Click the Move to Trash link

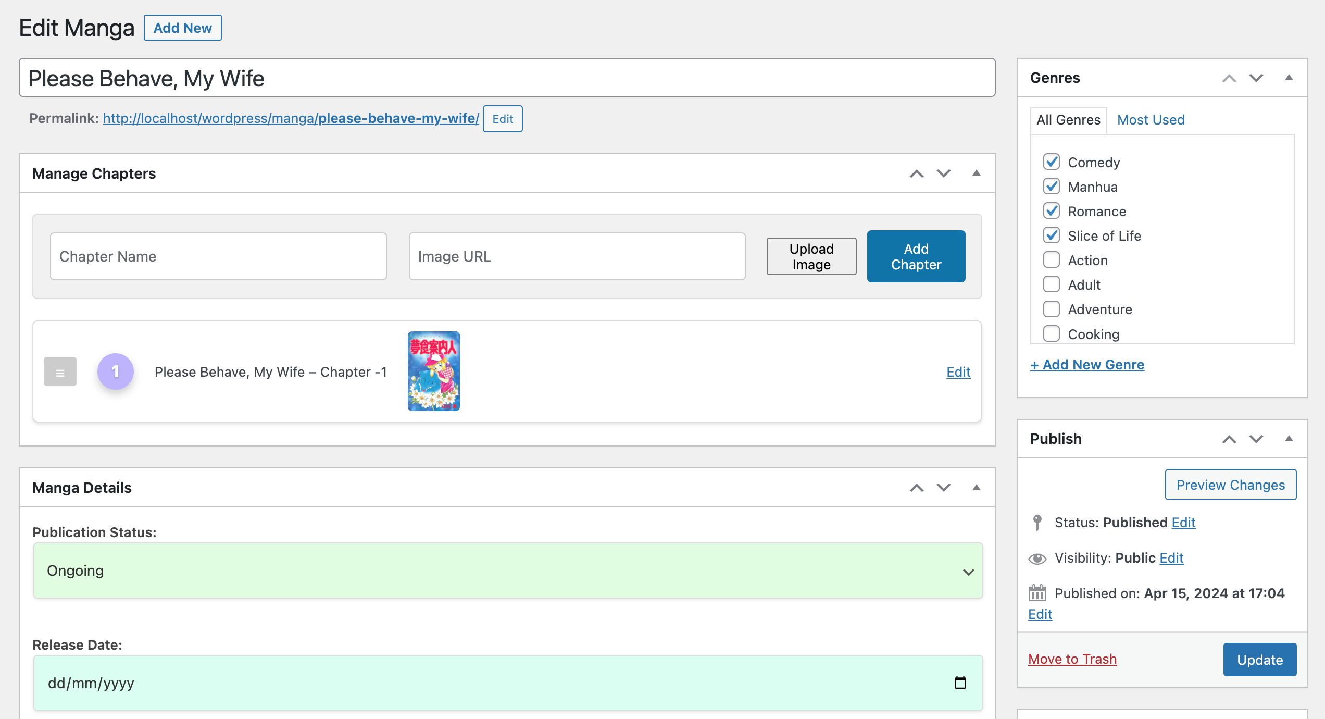pyautogui.click(x=1072, y=659)
